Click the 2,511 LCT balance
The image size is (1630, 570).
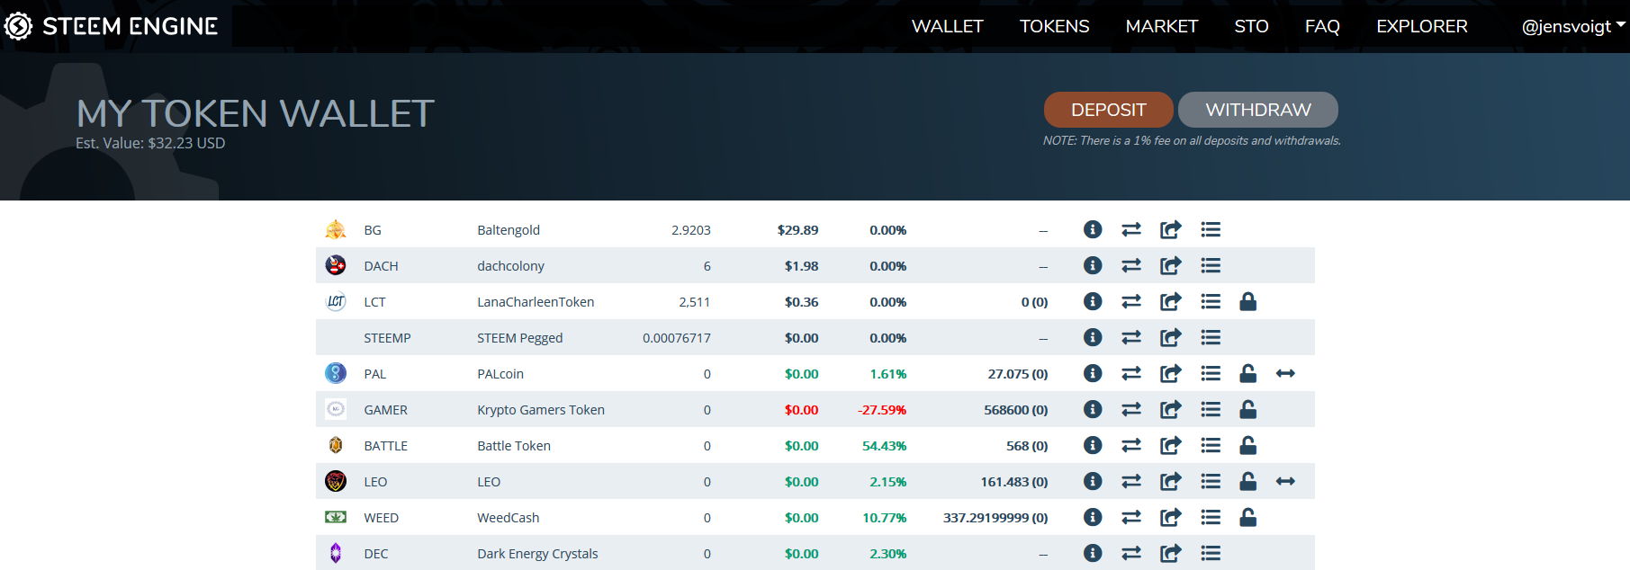[695, 302]
